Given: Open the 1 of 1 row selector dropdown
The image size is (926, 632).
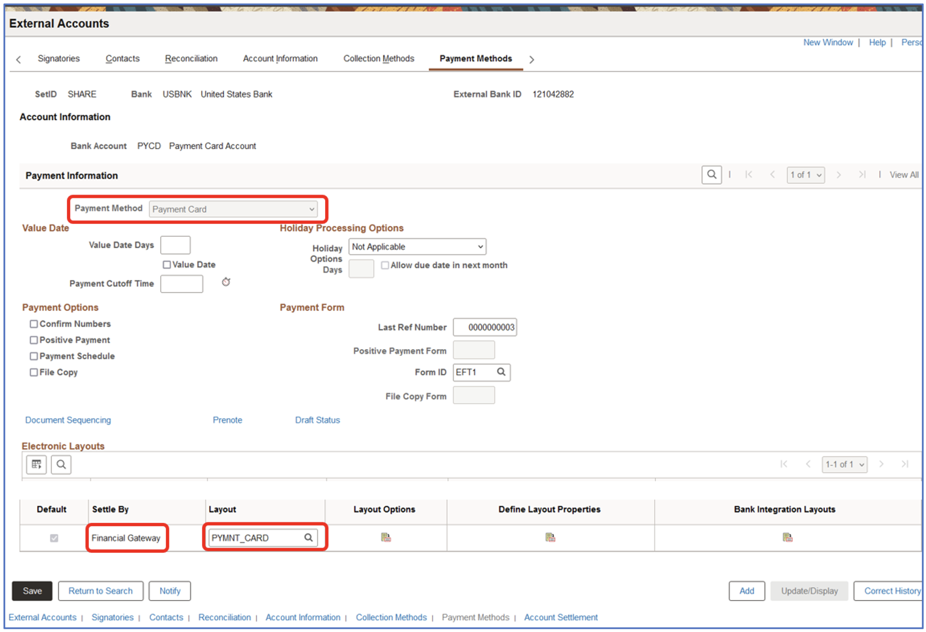Looking at the screenshot, I should pyautogui.click(x=806, y=175).
